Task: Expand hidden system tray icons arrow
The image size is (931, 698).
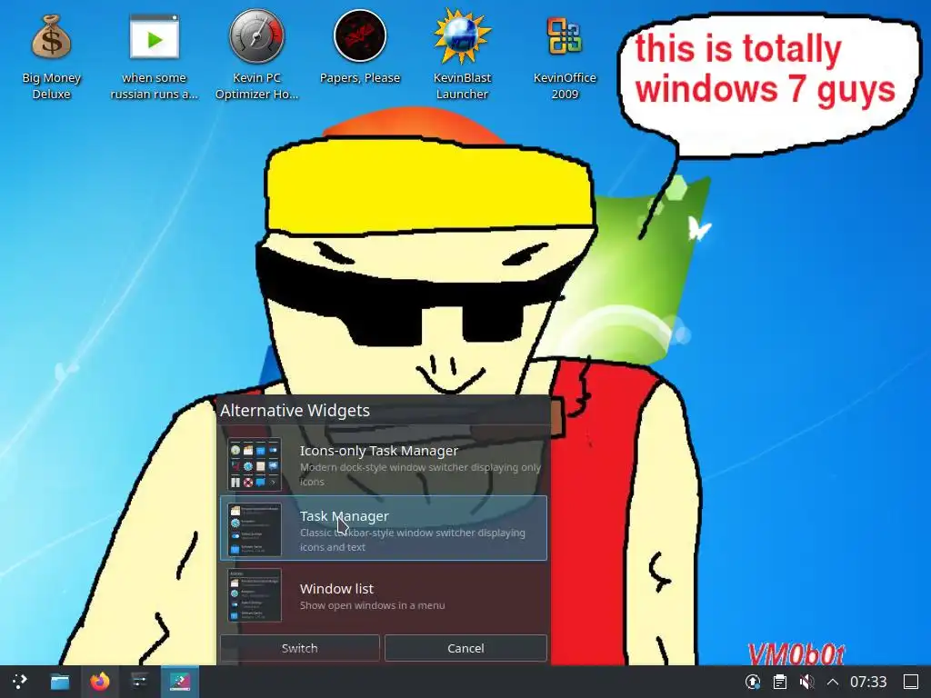Action: pyautogui.click(x=833, y=682)
